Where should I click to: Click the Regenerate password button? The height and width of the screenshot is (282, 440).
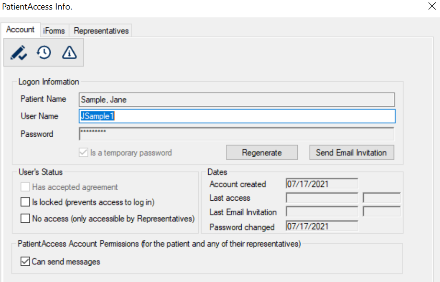click(262, 152)
